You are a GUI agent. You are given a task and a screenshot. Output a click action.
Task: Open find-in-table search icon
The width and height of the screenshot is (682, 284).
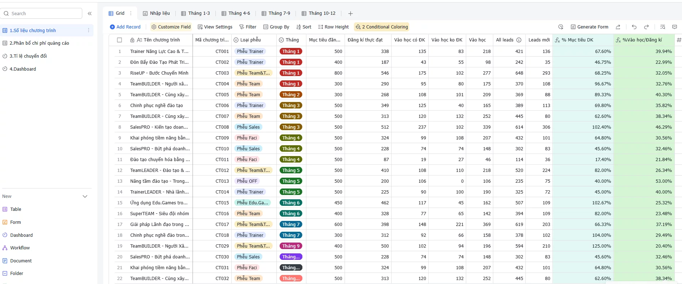coord(663,27)
